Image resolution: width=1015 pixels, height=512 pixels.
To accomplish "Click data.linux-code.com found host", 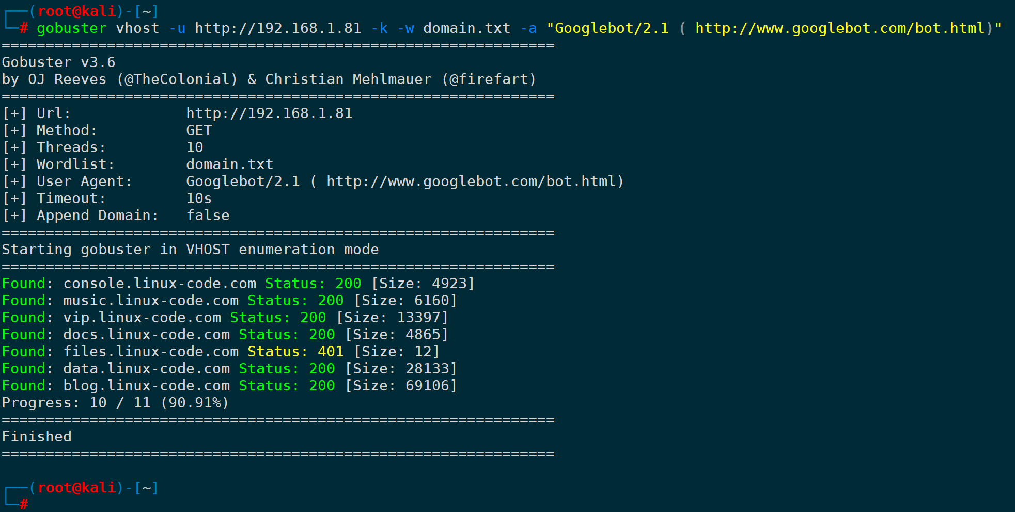I will point(146,369).
